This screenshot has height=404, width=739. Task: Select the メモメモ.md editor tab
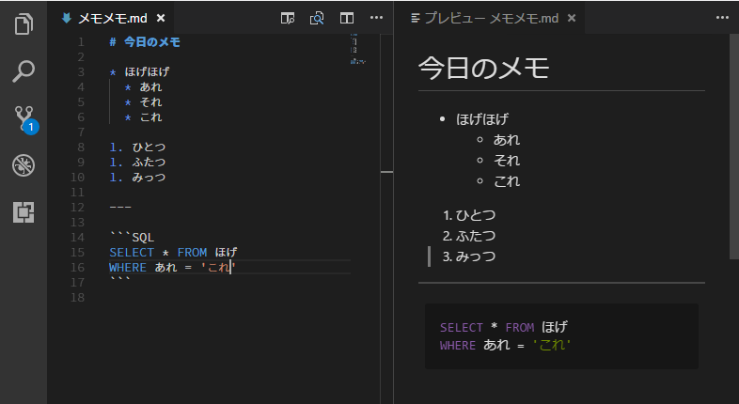coord(113,18)
